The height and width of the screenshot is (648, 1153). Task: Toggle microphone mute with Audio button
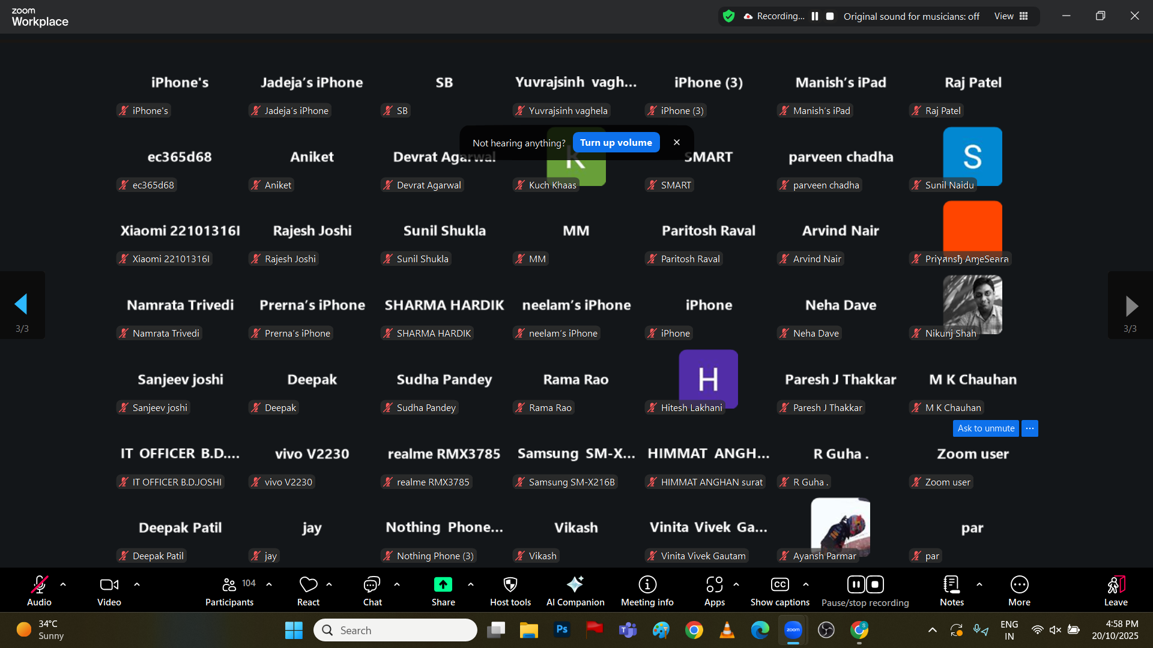[39, 585]
